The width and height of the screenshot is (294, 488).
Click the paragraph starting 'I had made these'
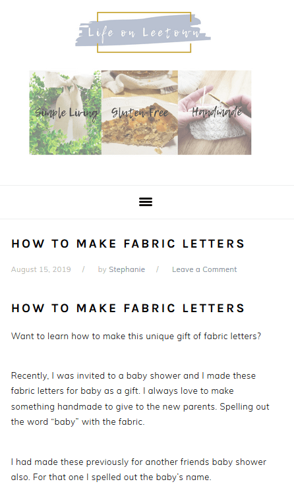pos(138,470)
